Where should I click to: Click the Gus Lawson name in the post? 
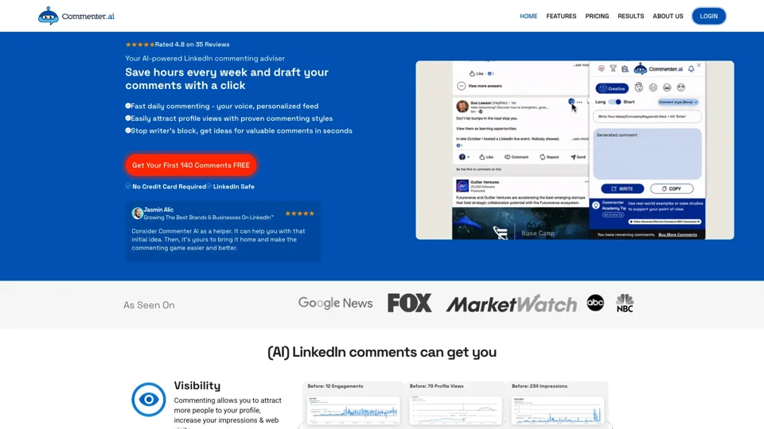pos(481,103)
